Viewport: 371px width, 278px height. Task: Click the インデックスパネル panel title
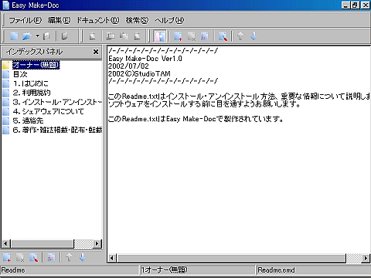pos(34,52)
